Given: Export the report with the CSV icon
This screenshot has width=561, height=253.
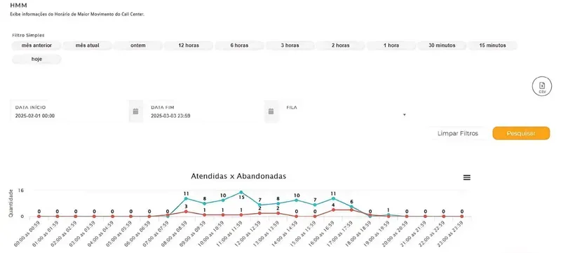Looking at the screenshot, I should point(542,86).
